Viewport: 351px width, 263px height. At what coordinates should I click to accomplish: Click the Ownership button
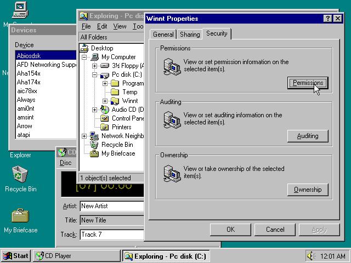pos(308,190)
